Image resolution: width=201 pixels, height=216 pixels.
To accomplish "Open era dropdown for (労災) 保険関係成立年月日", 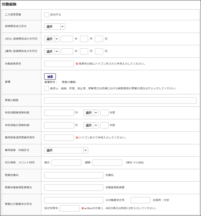I will tap(51, 39).
